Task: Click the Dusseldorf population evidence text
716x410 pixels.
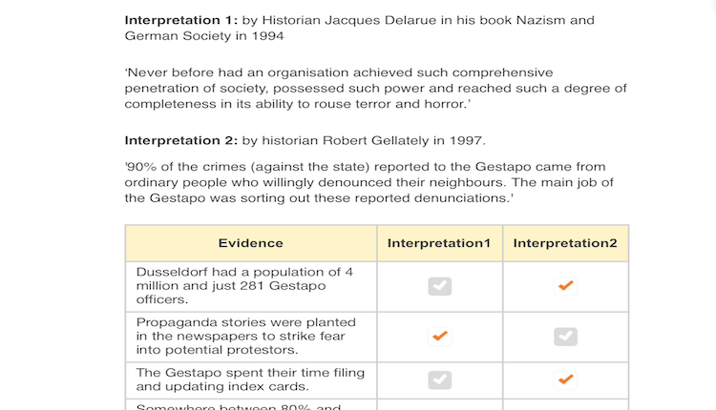Action: pyautogui.click(x=244, y=286)
